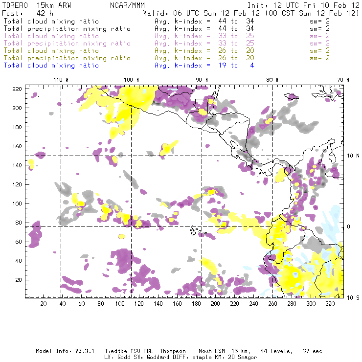Select the olive 'Total precipitation mixing ratio' legend label

67,58
